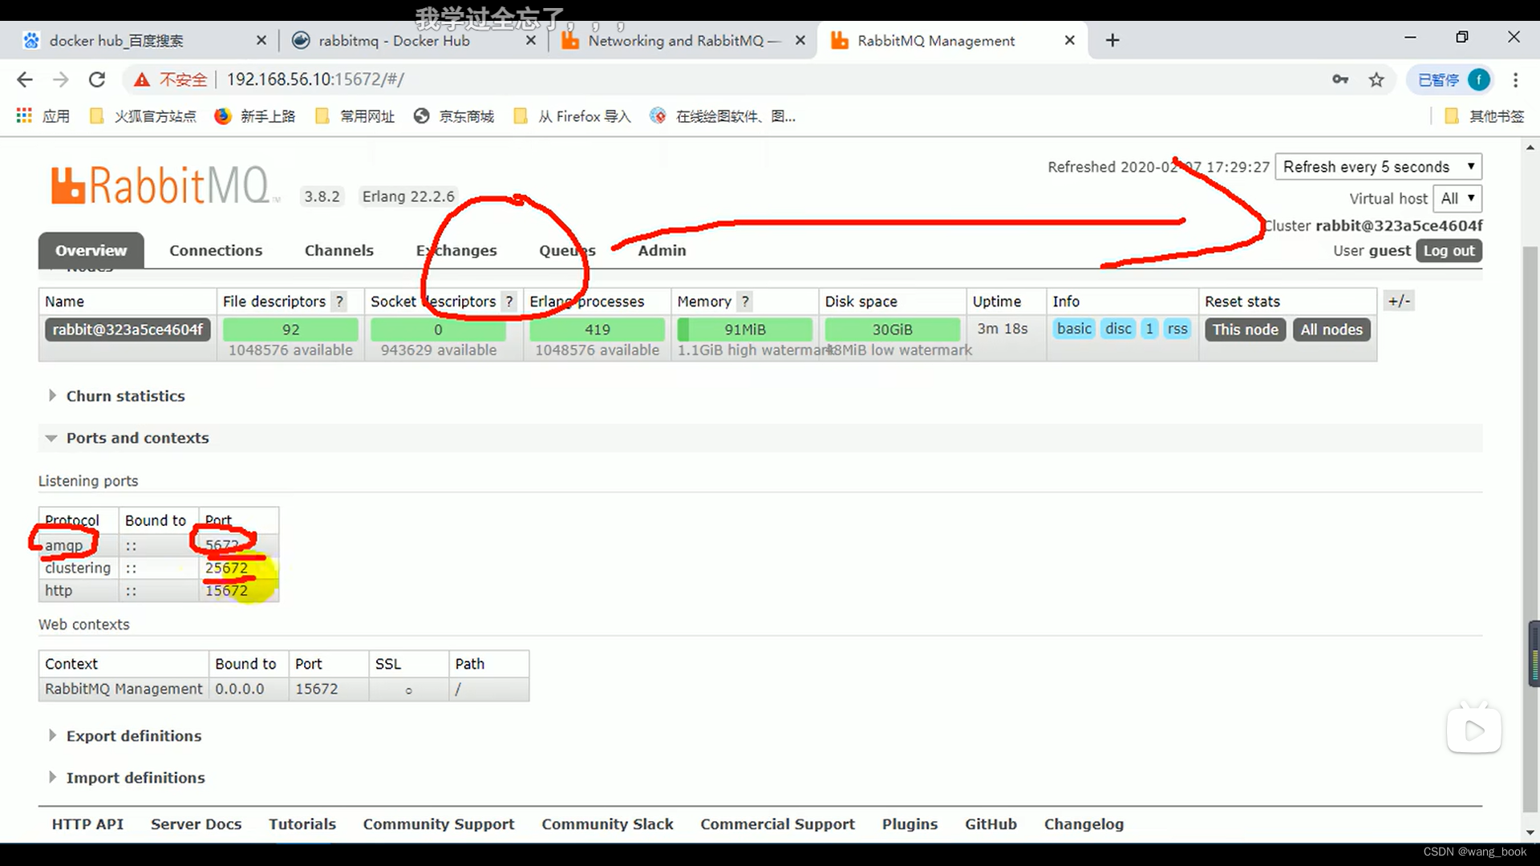
Task: Show help for Memory column
Action: coord(745,301)
